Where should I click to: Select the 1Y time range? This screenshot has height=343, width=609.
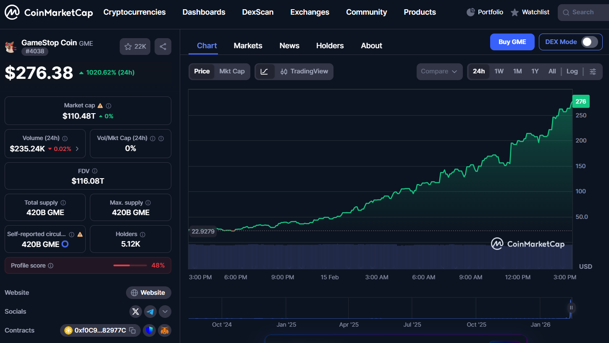535,72
